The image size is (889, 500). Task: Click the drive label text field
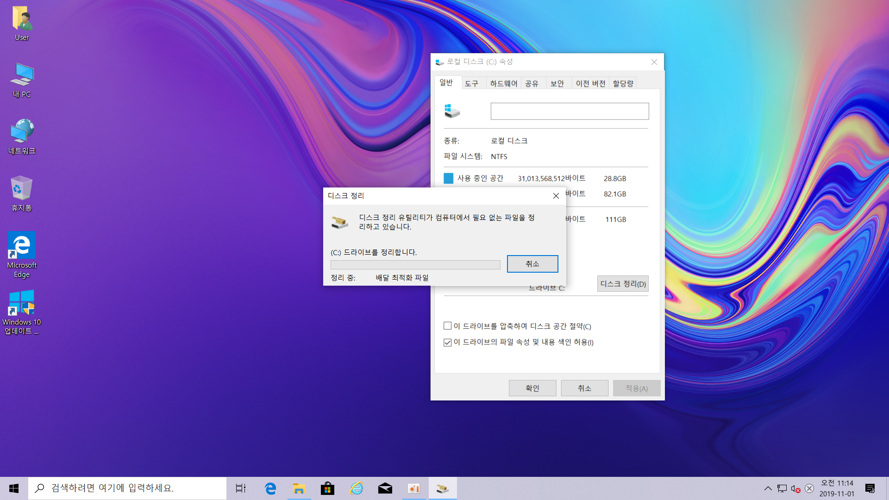[570, 111]
